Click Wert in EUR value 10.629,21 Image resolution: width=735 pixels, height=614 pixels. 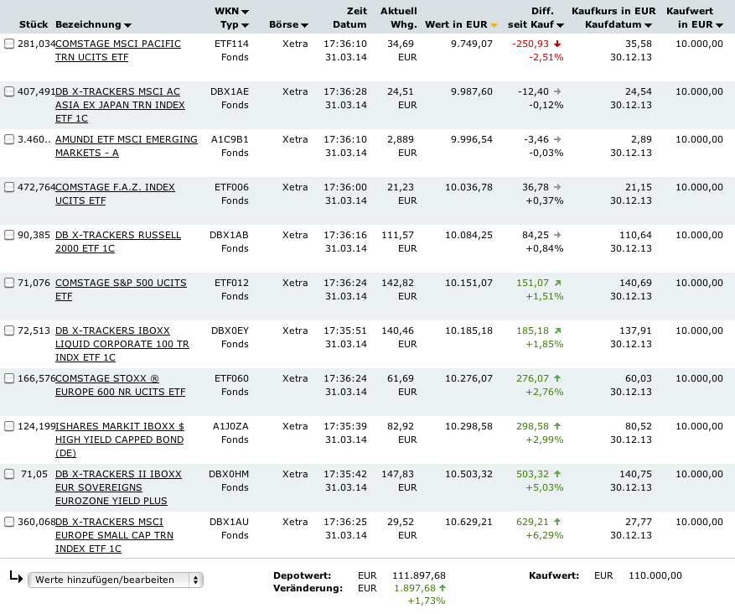(x=468, y=522)
